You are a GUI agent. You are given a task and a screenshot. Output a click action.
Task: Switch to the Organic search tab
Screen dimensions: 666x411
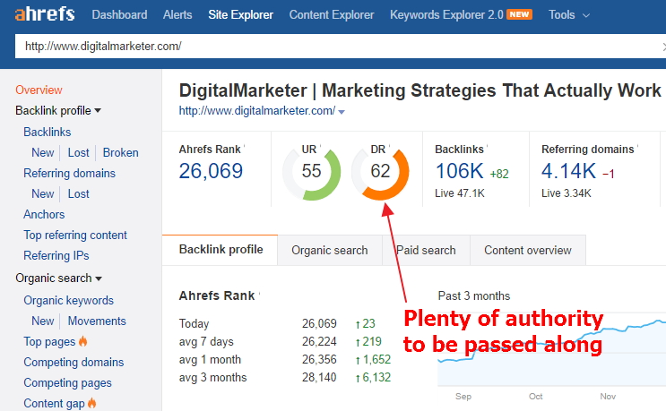tap(330, 250)
